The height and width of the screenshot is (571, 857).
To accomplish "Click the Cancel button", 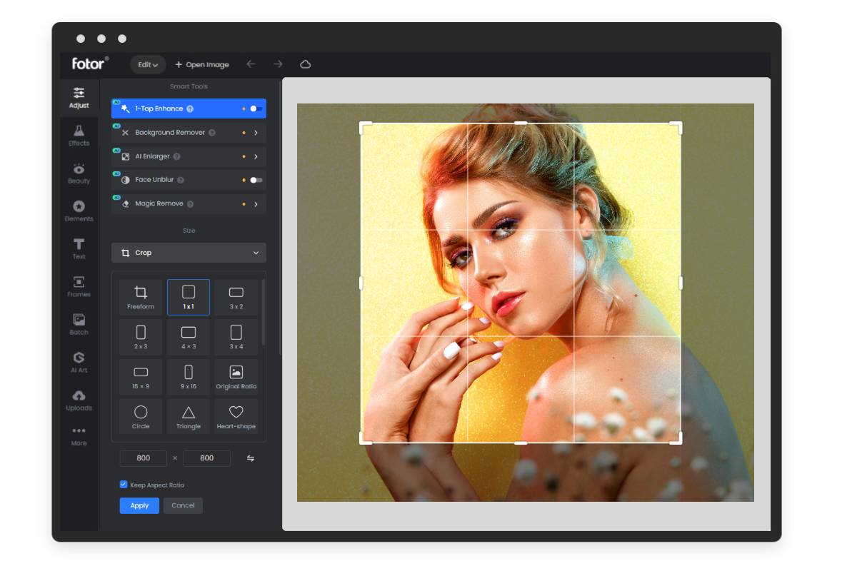I will click(x=183, y=505).
